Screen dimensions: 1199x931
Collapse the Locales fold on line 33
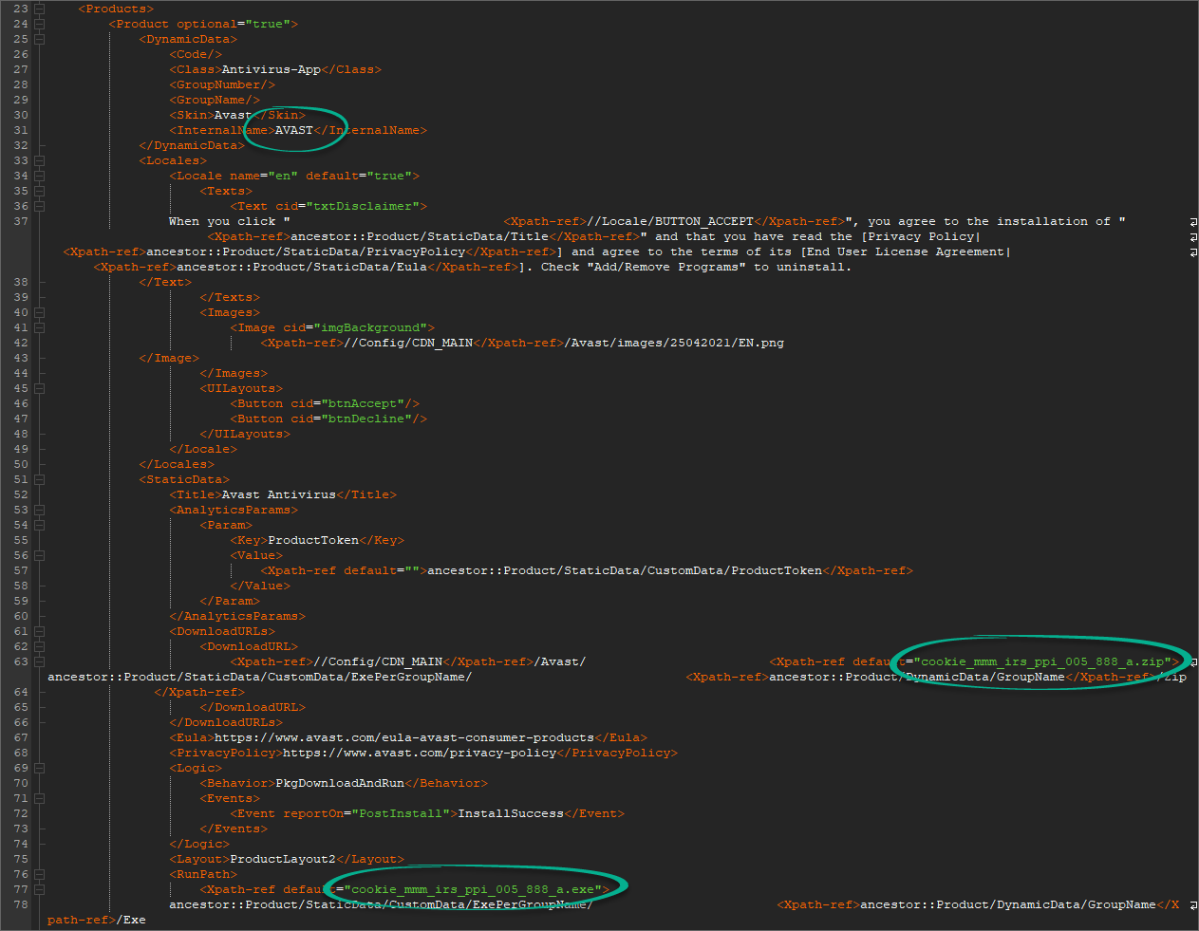coord(40,160)
